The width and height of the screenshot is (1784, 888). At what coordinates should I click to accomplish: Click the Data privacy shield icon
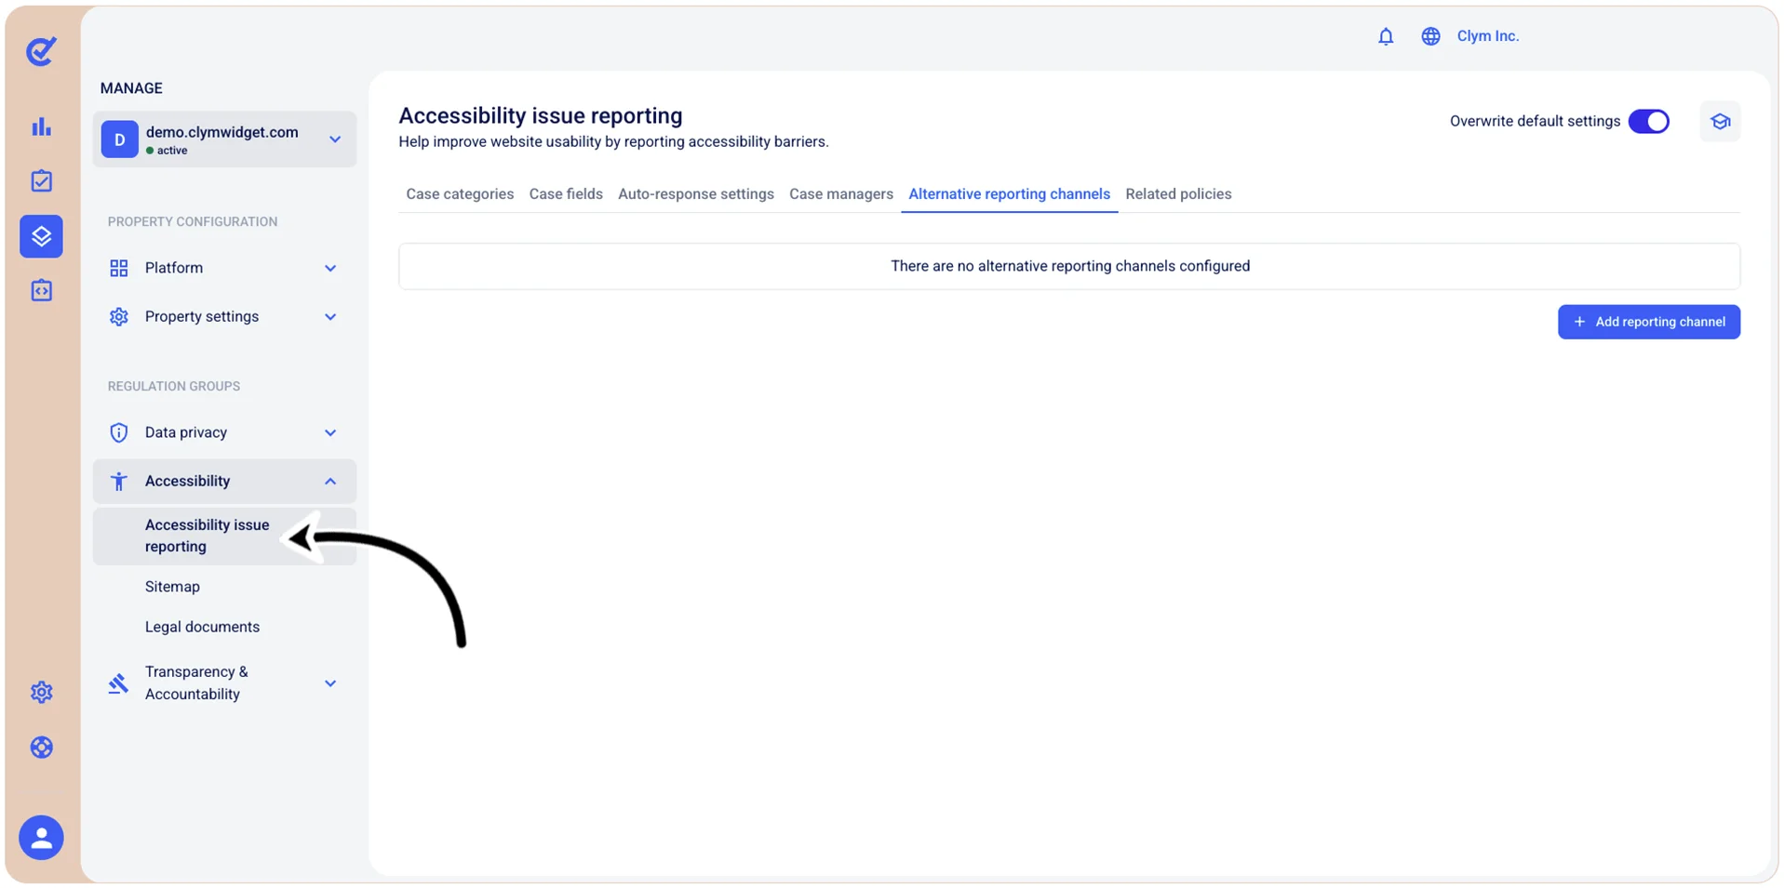119,432
